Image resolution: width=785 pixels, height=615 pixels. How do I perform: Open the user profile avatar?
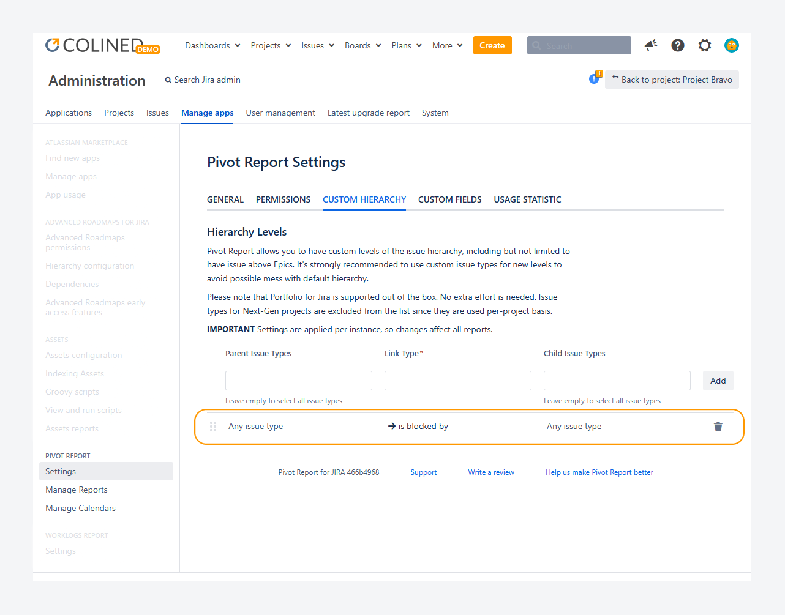pyautogui.click(x=732, y=45)
